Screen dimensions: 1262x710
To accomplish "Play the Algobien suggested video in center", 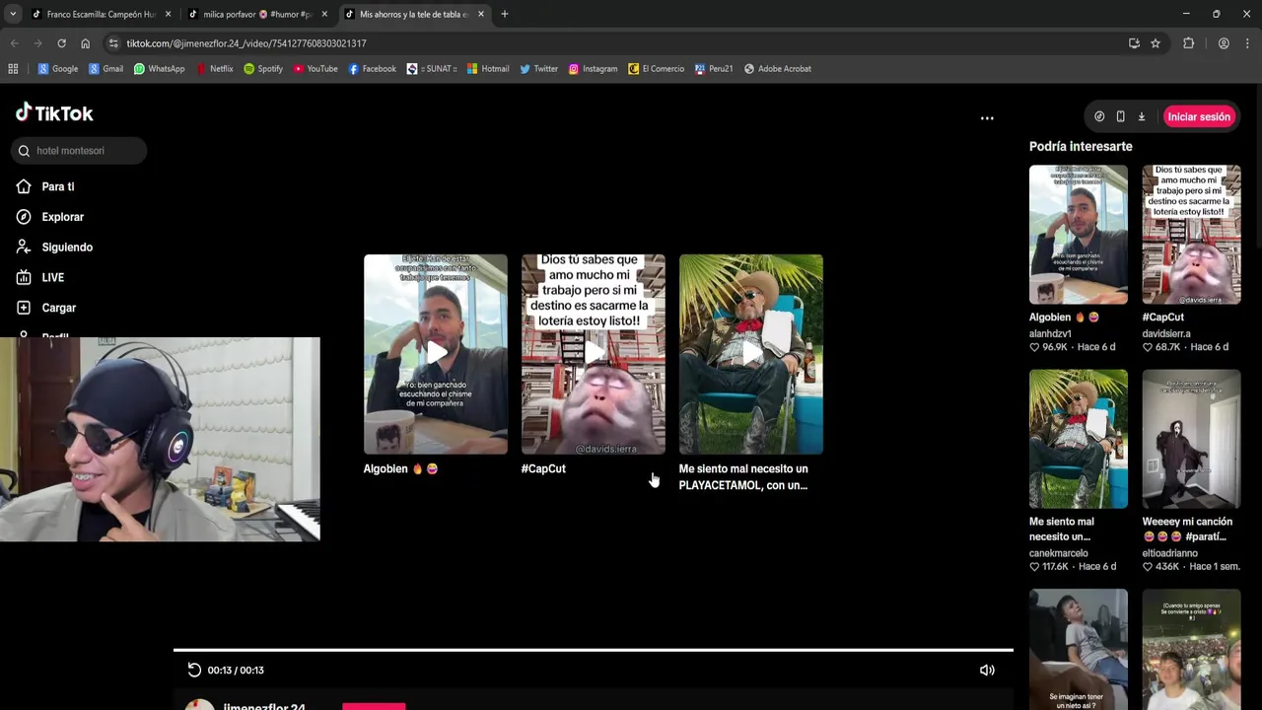I will (x=436, y=354).
